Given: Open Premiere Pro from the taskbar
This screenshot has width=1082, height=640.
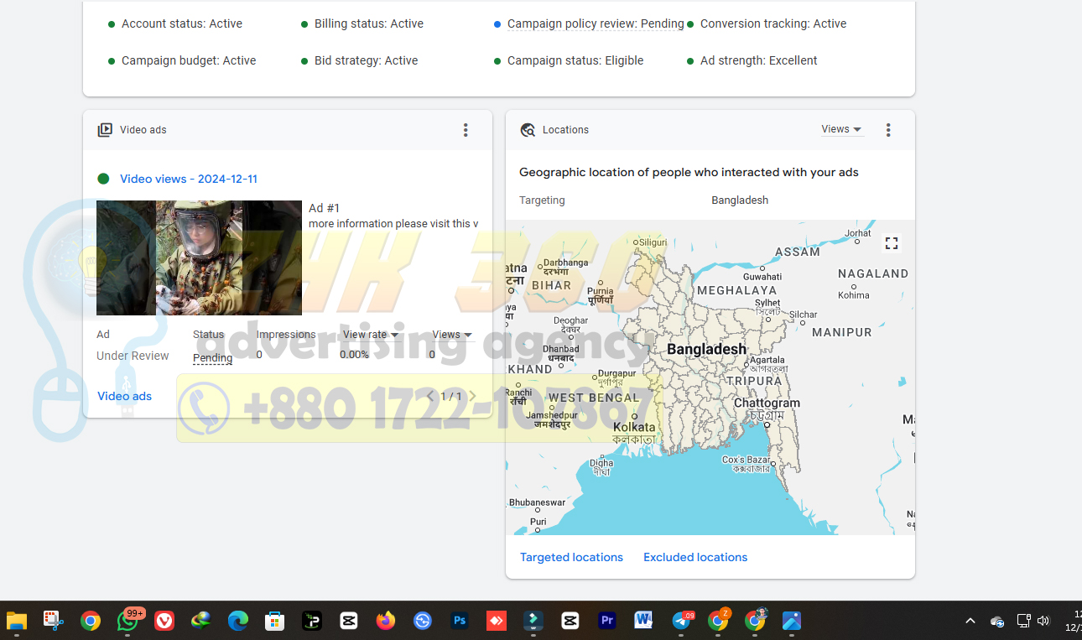Looking at the screenshot, I should click(607, 621).
